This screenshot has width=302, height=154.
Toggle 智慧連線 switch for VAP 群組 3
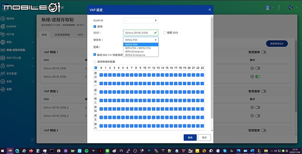click(264, 131)
